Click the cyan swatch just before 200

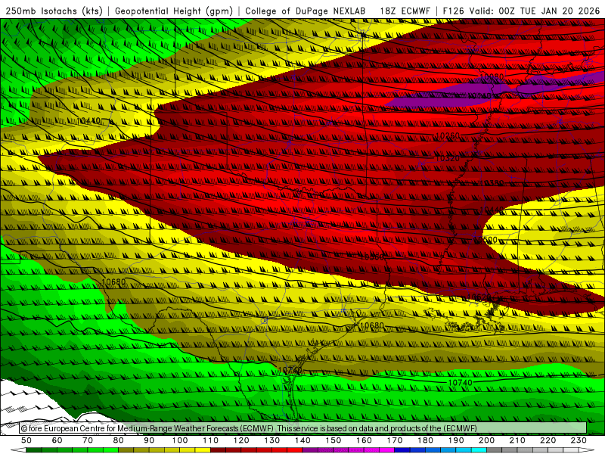coord(479,450)
